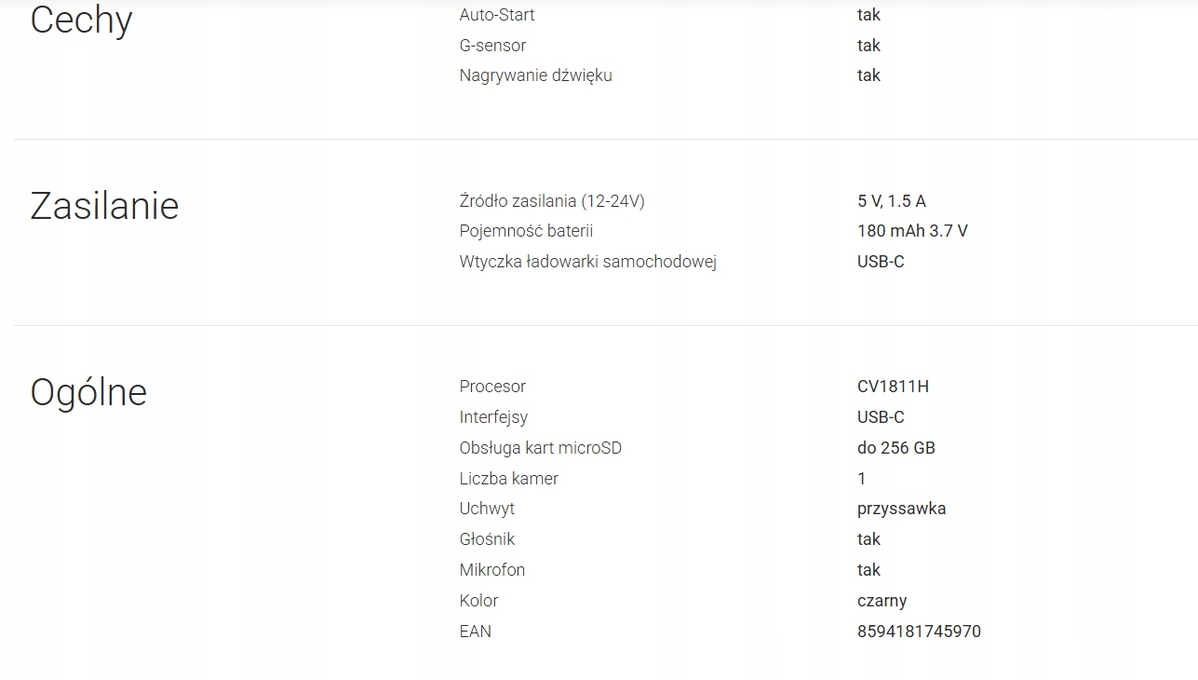Click the Auto-Start feature label

pos(497,15)
